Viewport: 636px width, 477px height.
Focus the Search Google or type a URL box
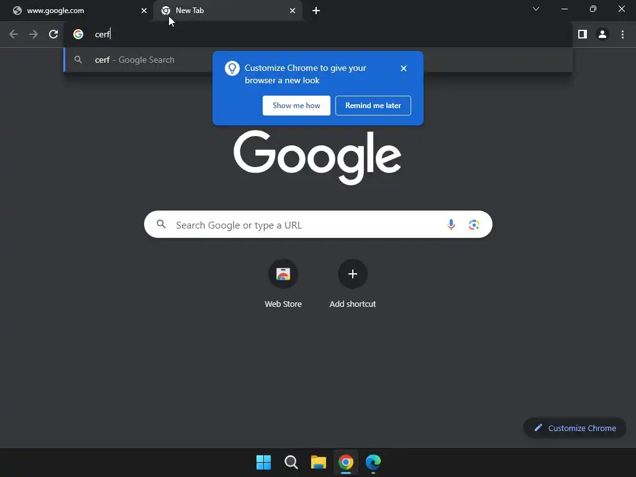(x=318, y=224)
